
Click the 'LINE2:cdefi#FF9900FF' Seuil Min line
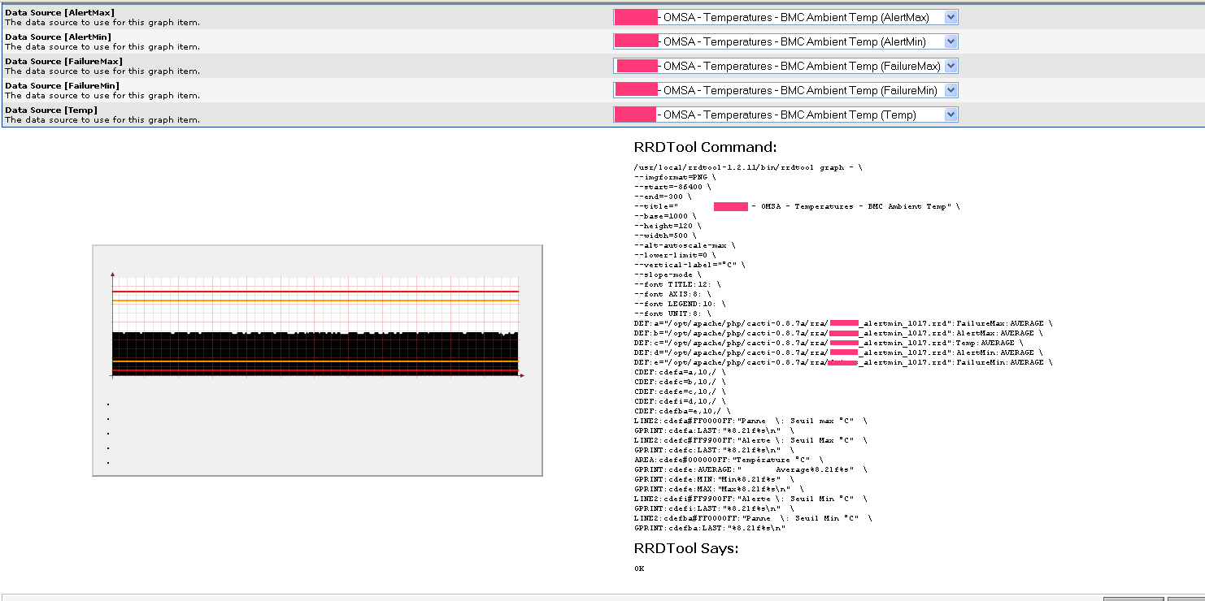(750, 499)
